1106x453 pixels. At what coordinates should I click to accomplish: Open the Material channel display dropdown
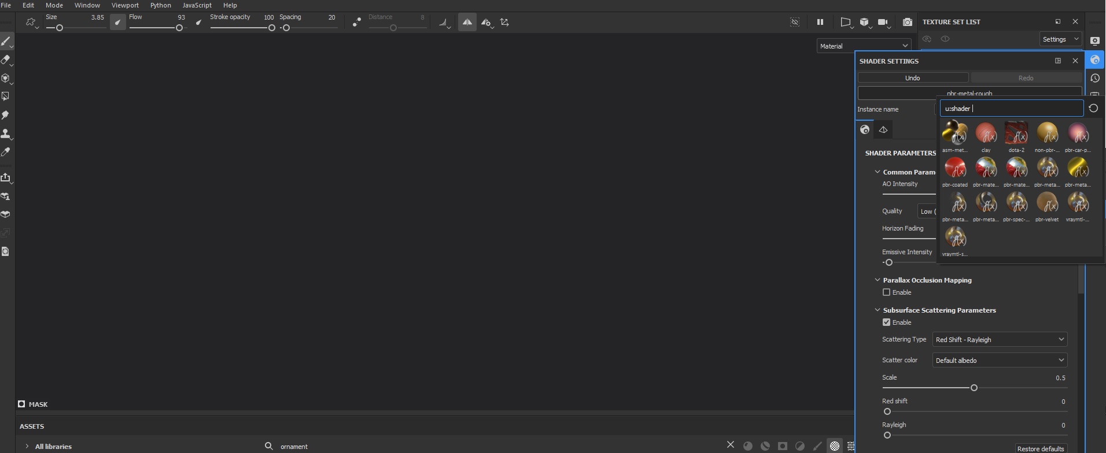coord(864,46)
